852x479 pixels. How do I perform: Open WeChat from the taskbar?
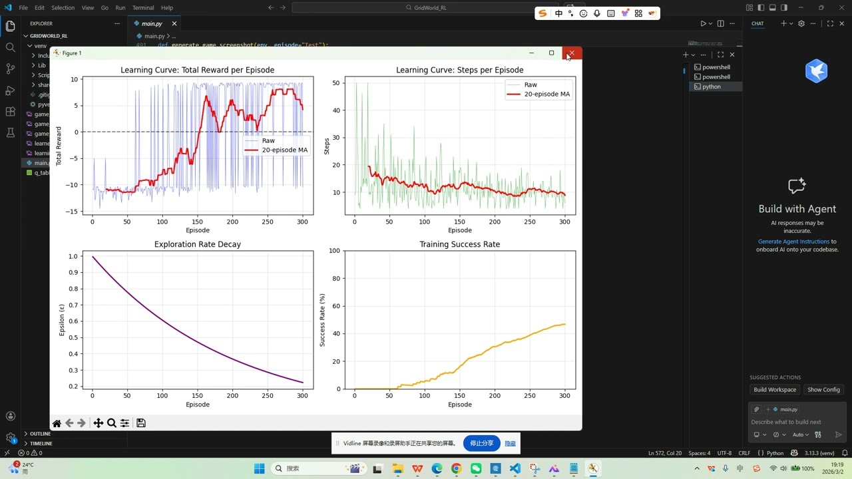476,469
